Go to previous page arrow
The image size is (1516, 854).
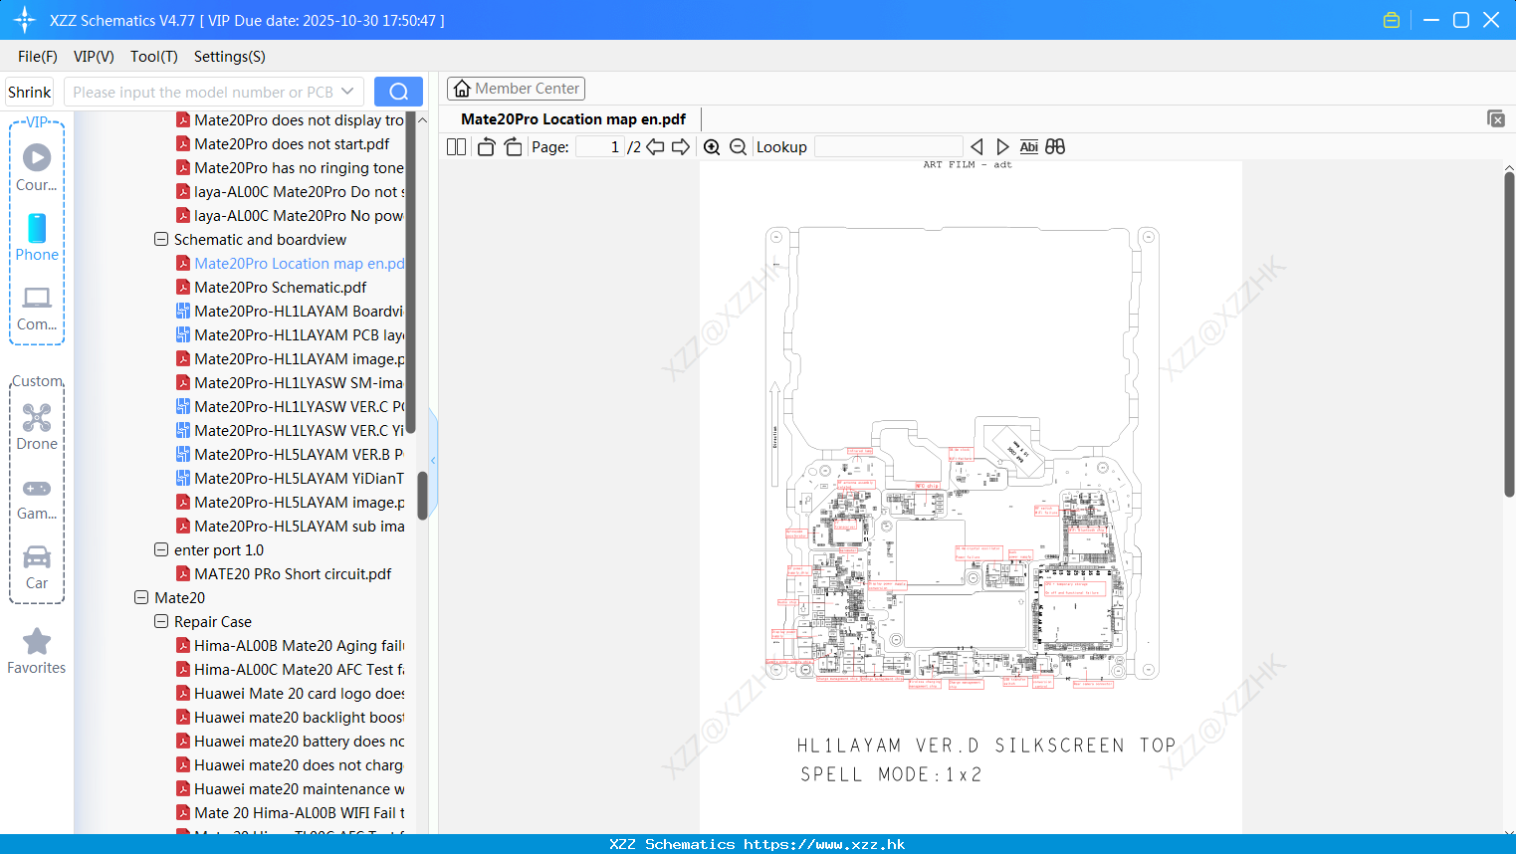click(655, 146)
